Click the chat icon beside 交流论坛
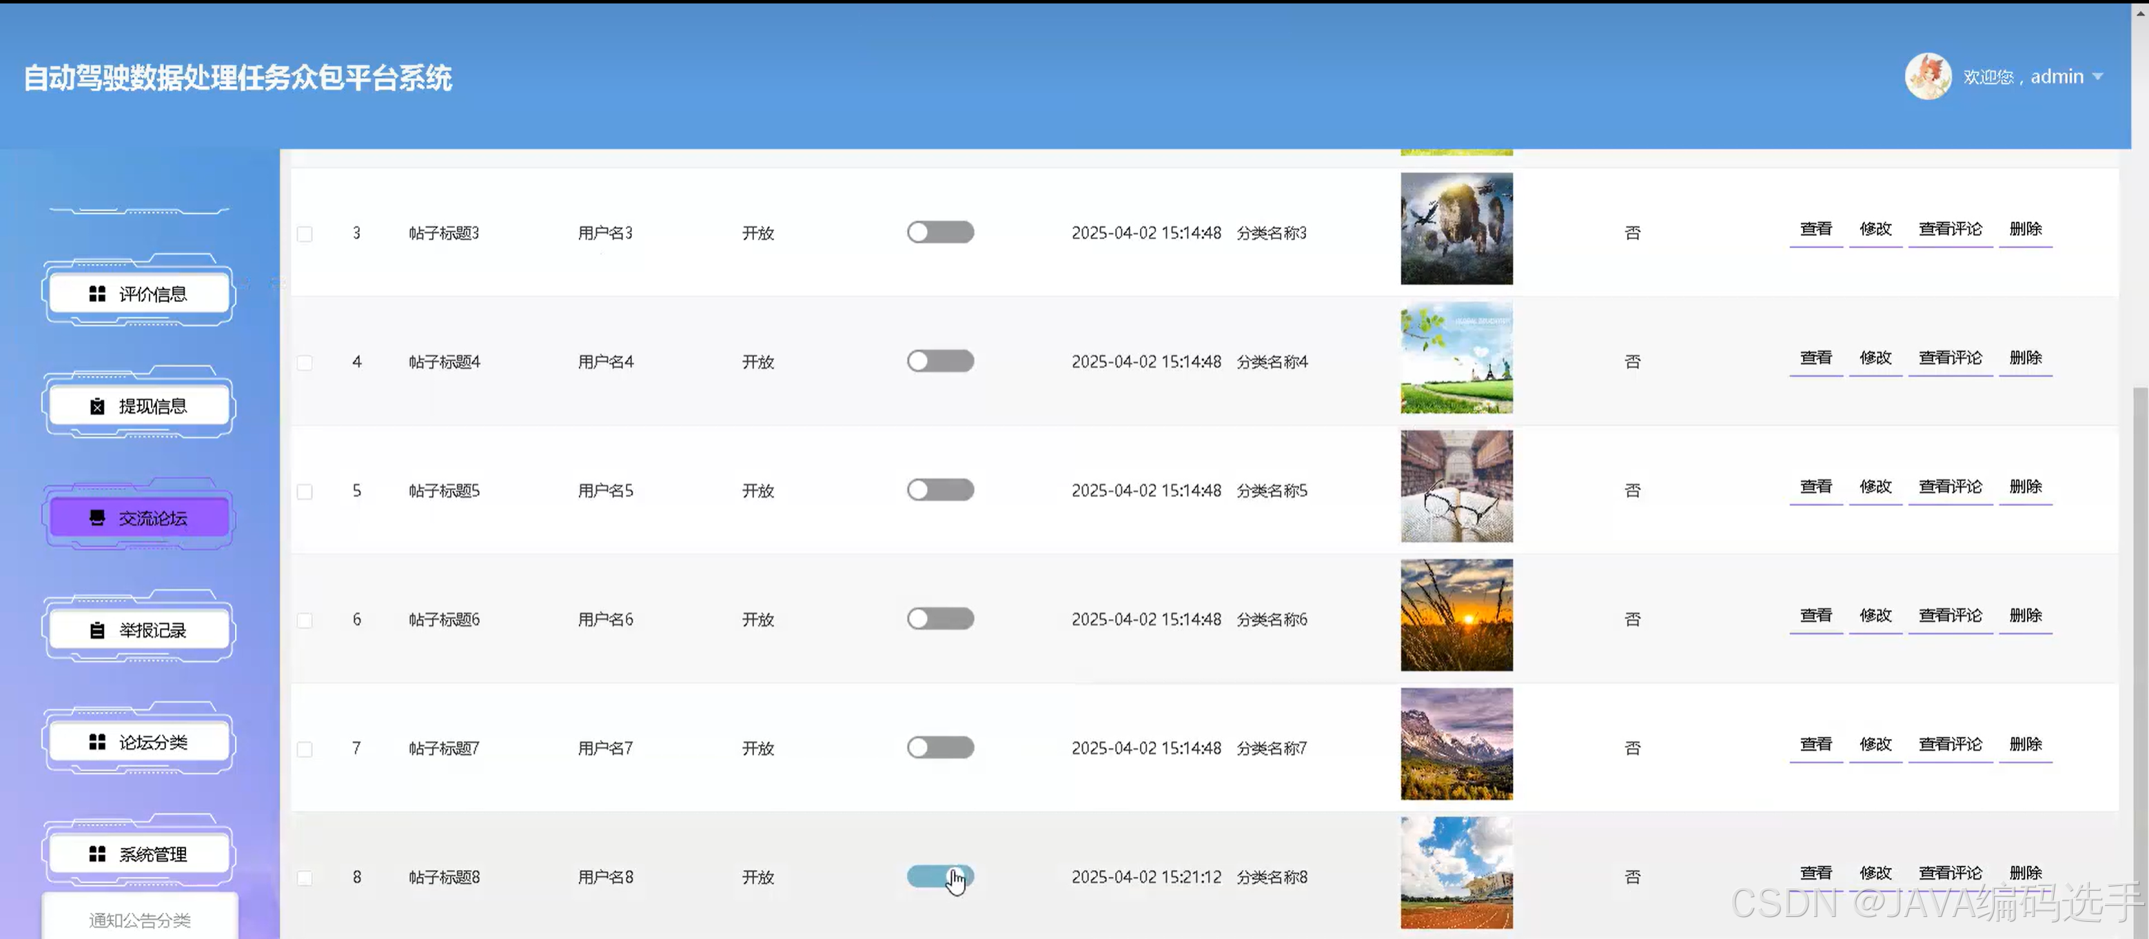 [96, 518]
